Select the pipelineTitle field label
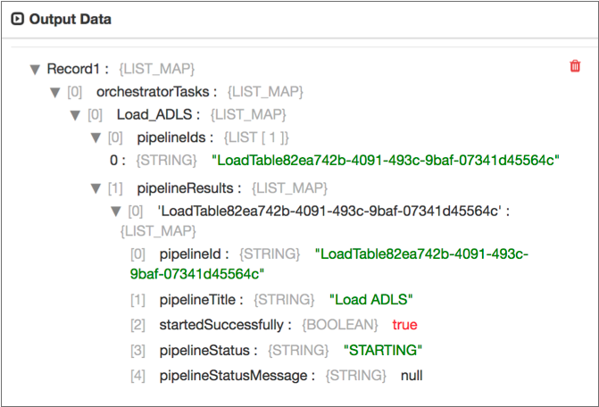Image resolution: width=599 pixels, height=407 pixels. coord(199,299)
